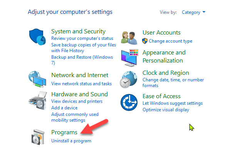Screen dimensions: 238x160
Task: Click the Appearance and Personalization monitor icon
Action: [130, 57]
